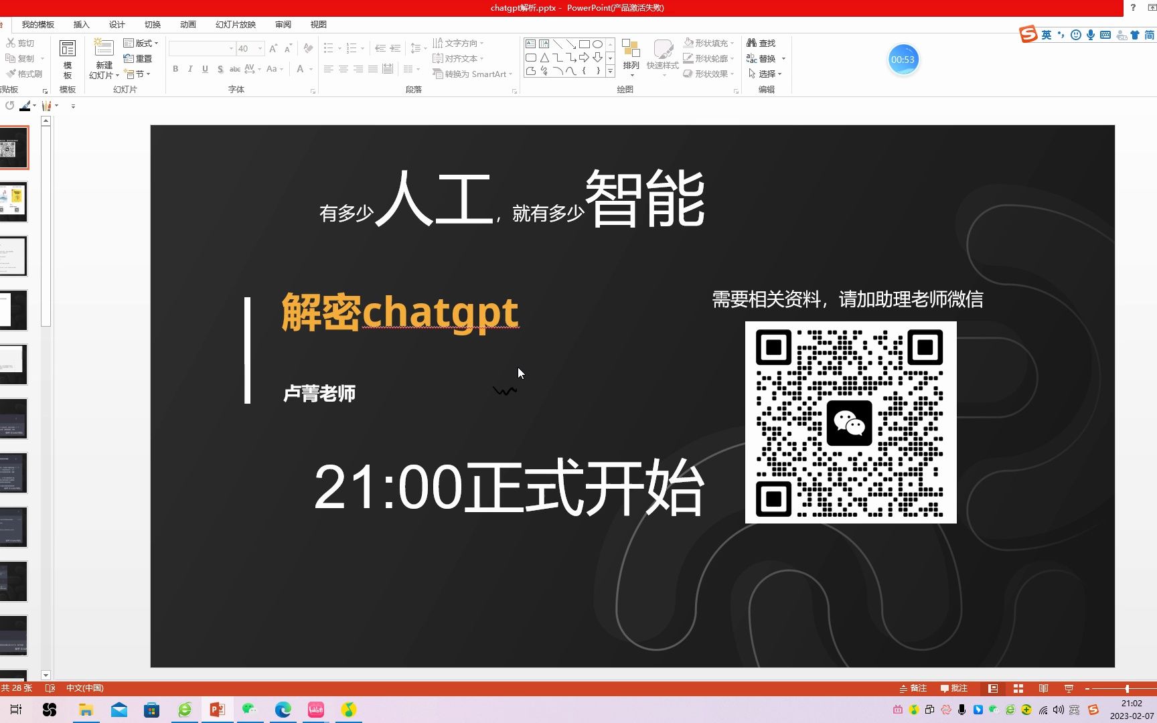The image size is (1157, 723).
Task: Open the 模板 template button
Action: 68,59
